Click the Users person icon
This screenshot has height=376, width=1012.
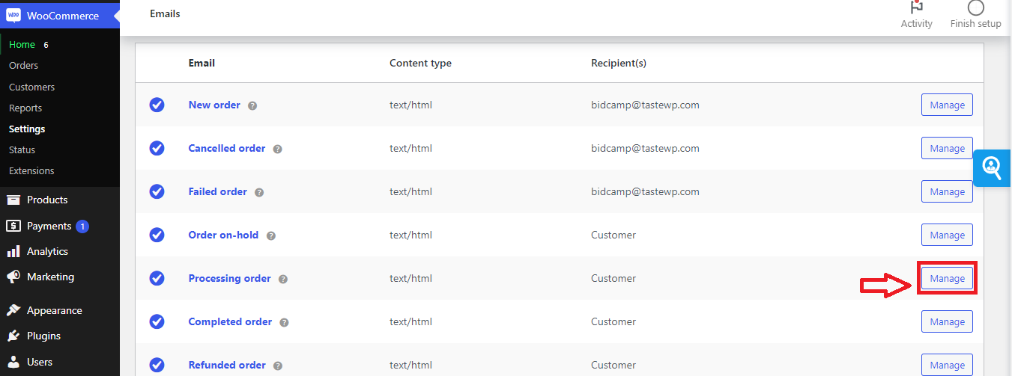tap(13, 362)
